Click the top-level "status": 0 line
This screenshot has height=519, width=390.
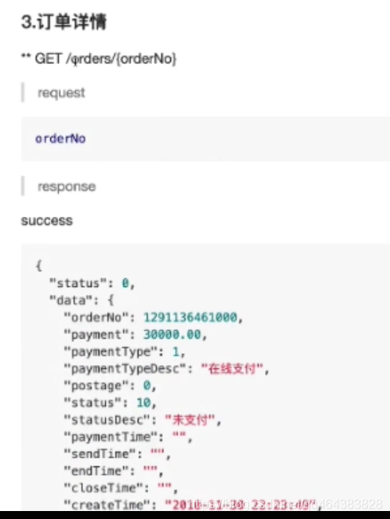(92, 283)
